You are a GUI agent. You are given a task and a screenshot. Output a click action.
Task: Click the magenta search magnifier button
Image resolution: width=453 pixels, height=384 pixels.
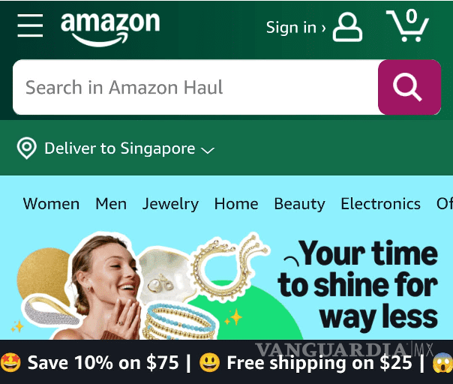(x=409, y=87)
